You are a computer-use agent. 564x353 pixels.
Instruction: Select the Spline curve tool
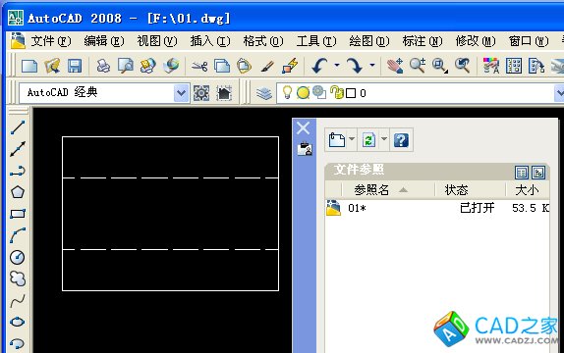(18, 301)
